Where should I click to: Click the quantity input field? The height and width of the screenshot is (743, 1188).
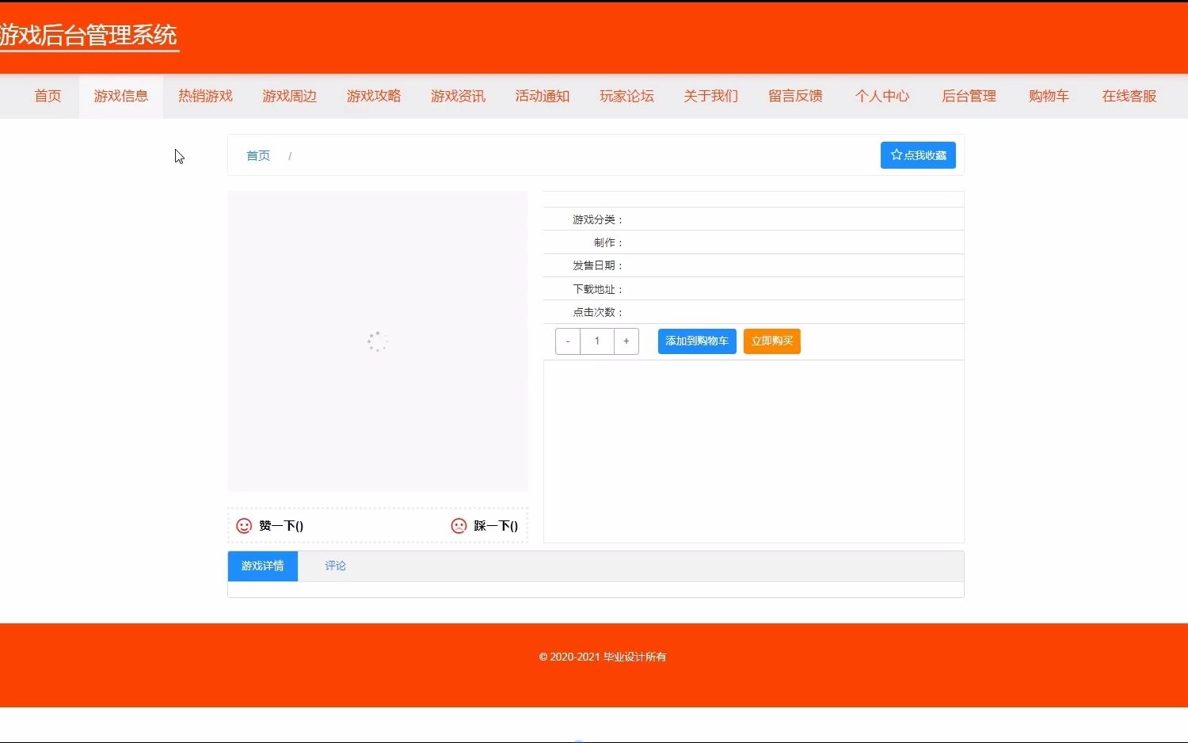597,341
